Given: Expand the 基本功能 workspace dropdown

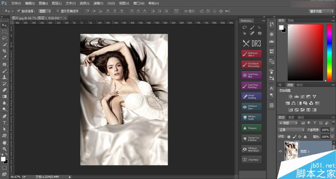Looking at the screenshot, I should coord(321,11).
